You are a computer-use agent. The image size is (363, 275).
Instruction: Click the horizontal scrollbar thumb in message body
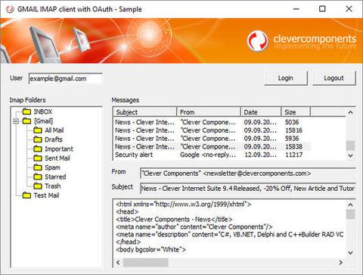click(x=145, y=263)
